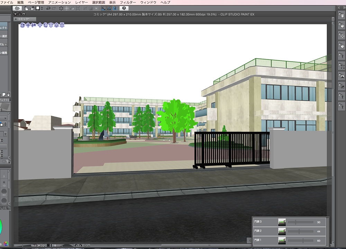346x249 pixels.
Task: Open the ウィンドウ menu
Action: coord(148,2)
